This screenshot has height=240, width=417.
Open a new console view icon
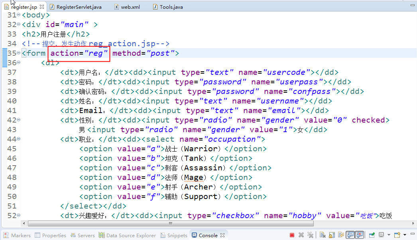point(397,235)
